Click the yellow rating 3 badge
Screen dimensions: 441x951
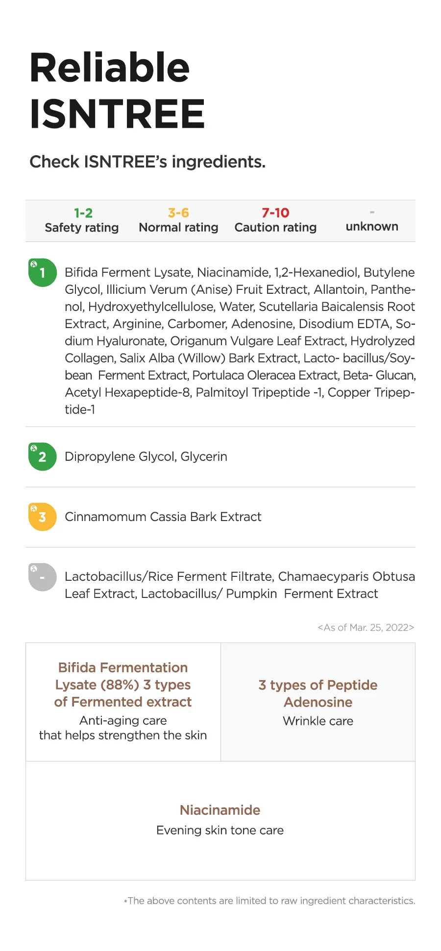(43, 517)
